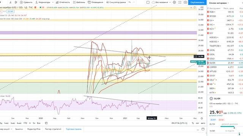Click the 26.896 price axis label

(200, 56)
